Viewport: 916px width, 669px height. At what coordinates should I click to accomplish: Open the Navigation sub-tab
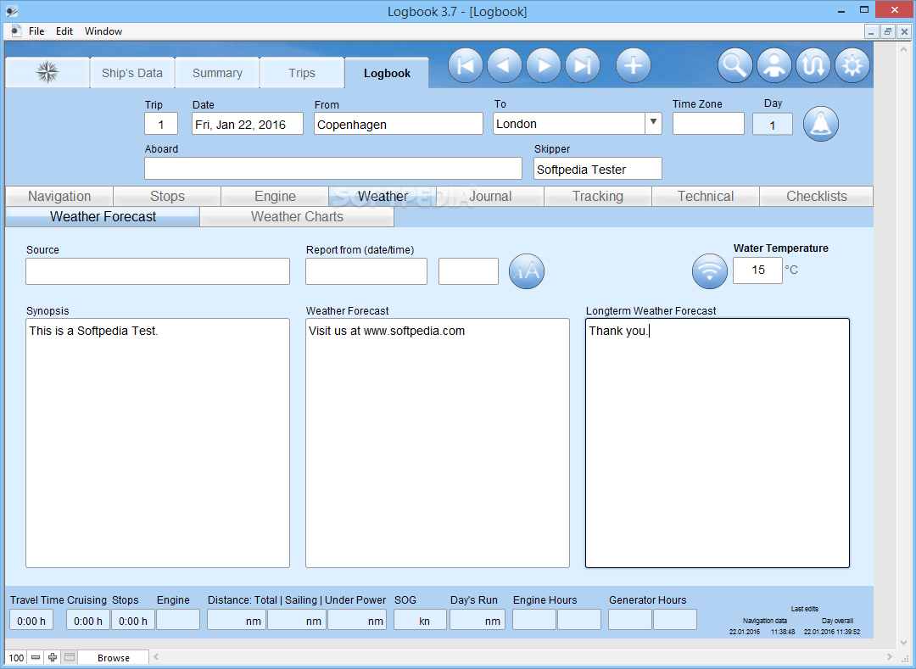coord(59,196)
